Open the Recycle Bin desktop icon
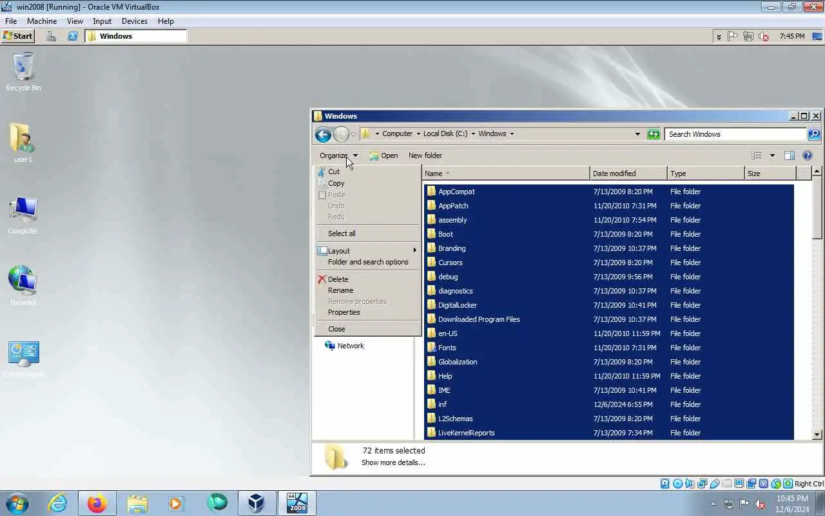Viewport: 825px width, 516px height. click(23, 72)
